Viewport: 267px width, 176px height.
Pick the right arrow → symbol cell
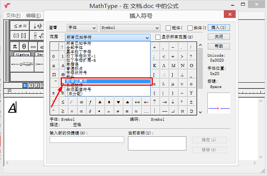(165, 102)
